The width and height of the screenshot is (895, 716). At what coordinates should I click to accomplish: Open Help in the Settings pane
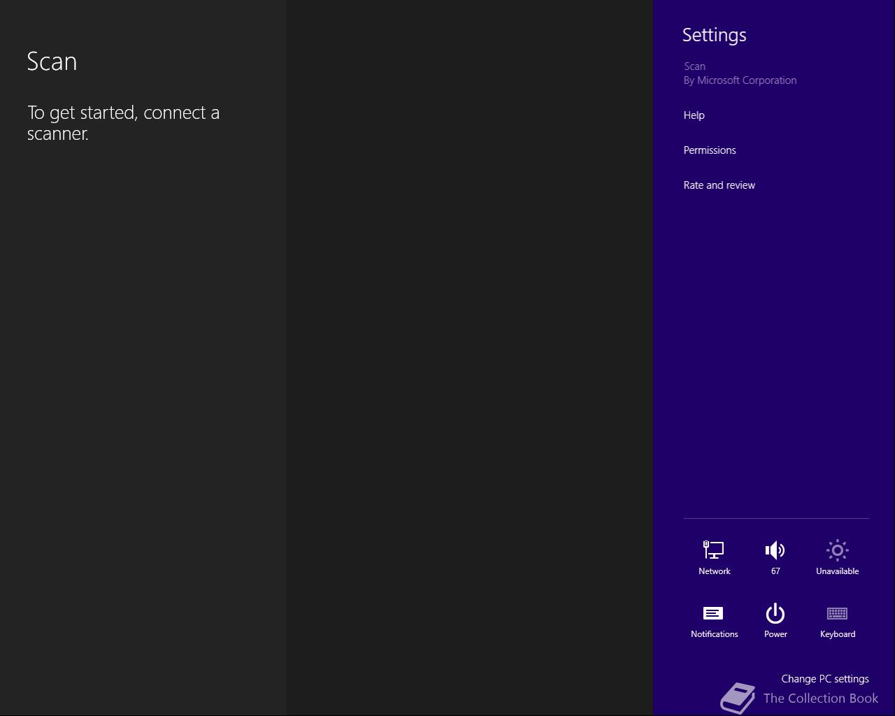[x=694, y=115]
